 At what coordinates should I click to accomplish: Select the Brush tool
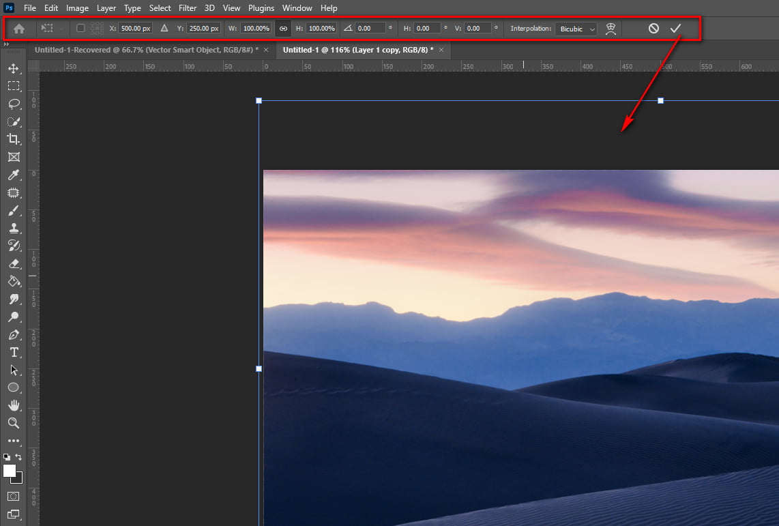click(x=14, y=210)
